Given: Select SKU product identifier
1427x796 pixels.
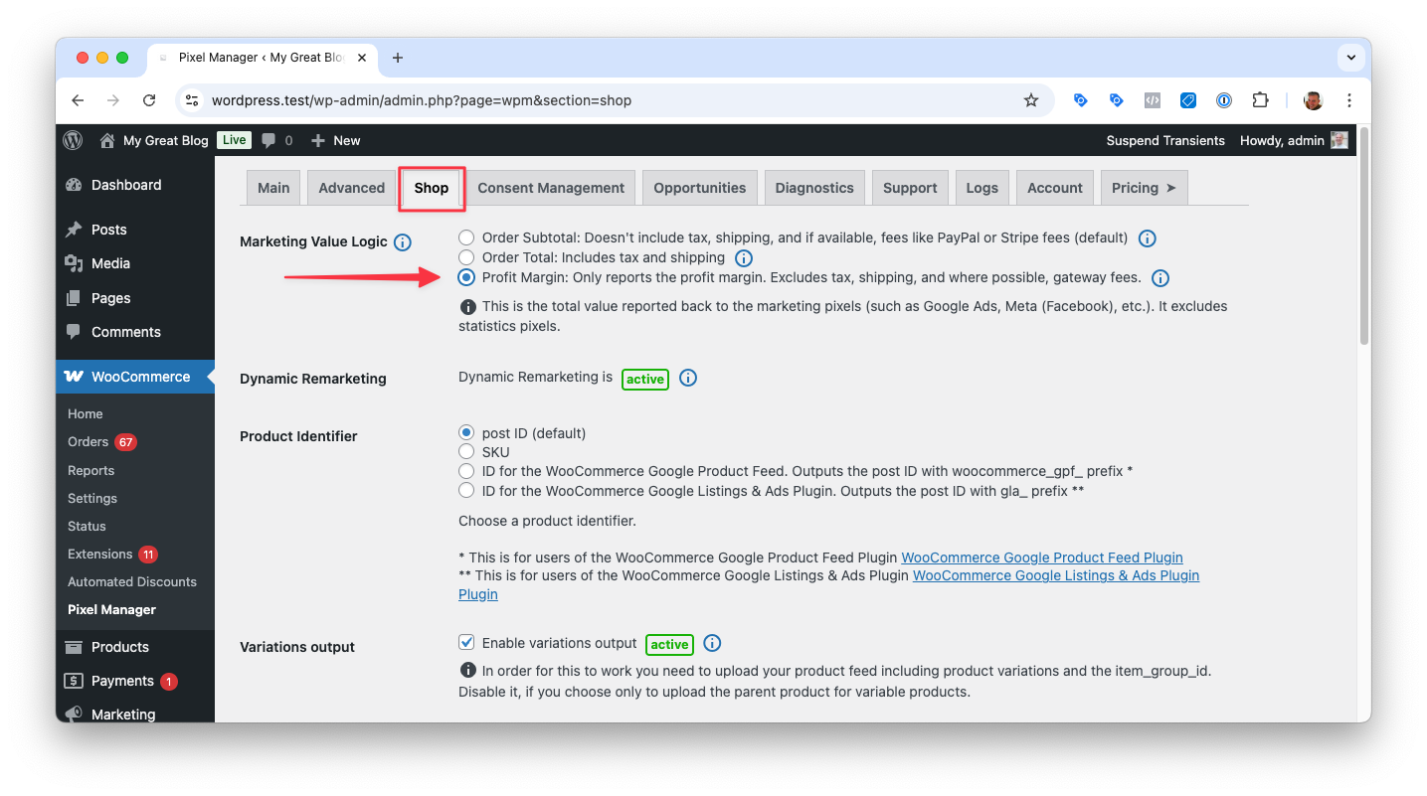Looking at the screenshot, I should 466,452.
